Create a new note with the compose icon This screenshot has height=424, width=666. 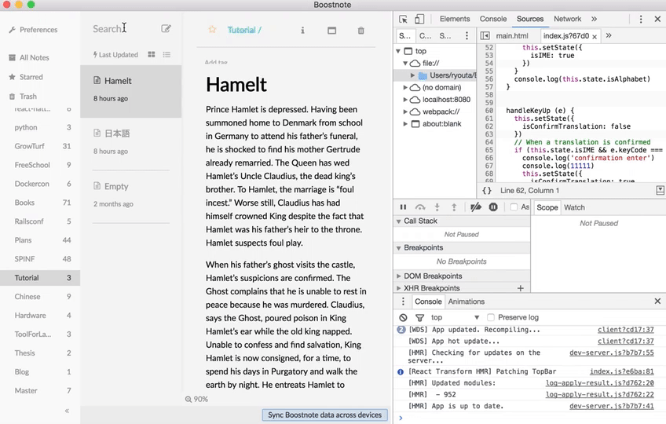(x=166, y=29)
